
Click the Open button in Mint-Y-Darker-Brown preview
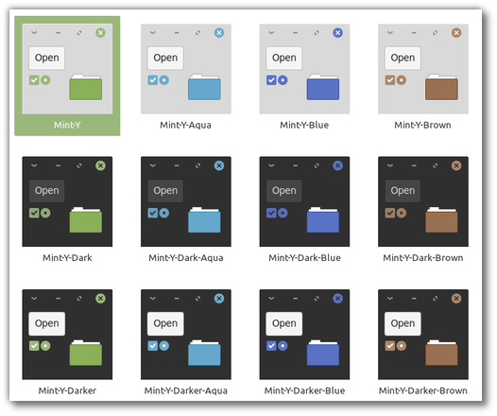click(x=403, y=323)
